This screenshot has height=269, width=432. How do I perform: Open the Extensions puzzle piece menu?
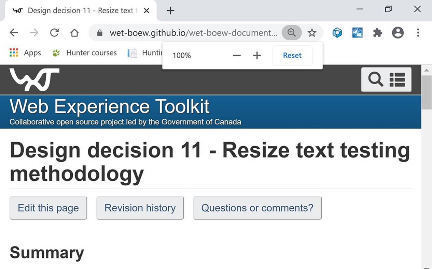click(x=377, y=33)
